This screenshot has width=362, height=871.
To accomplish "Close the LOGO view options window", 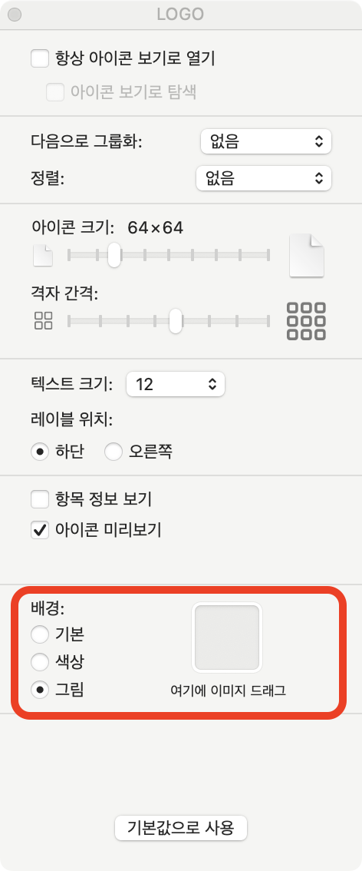I will pyautogui.click(x=15, y=15).
